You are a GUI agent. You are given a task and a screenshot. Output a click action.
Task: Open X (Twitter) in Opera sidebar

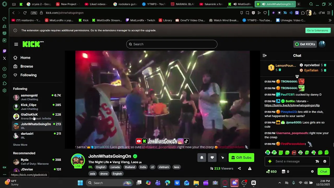click(4, 58)
